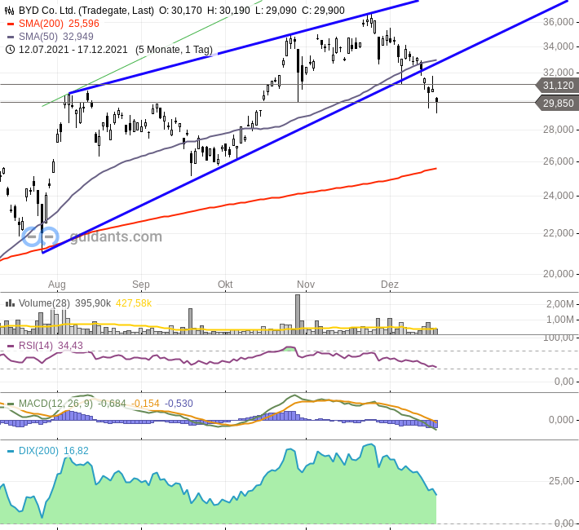The height and width of the screenshot is (530, 579).
Task: Click the date range 12.07.2021 - 17.12.2021
Action: tap(73, 50)
